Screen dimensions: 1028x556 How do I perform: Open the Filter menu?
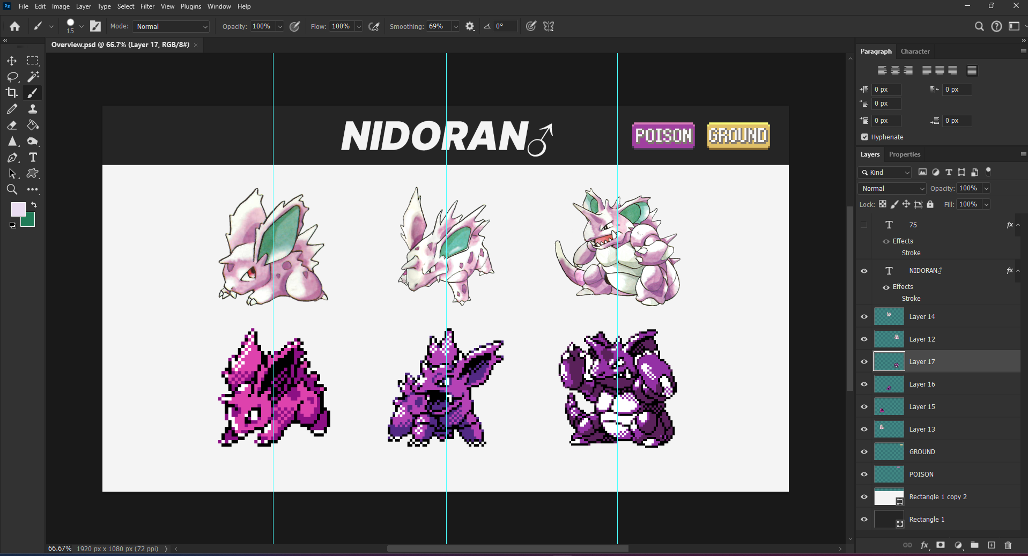(147, 6)
